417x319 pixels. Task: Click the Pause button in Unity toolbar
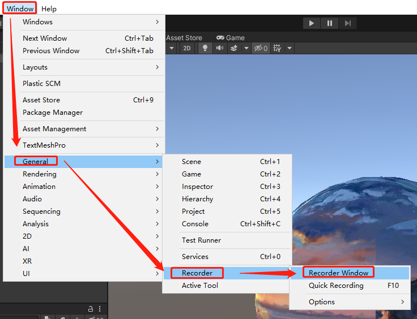click(x=330, y=23)
